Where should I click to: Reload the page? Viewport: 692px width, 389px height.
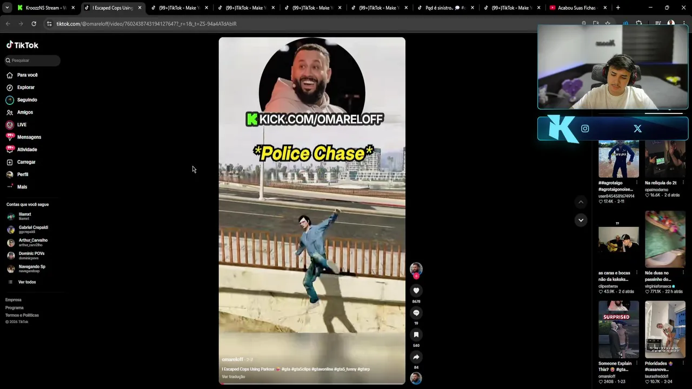click(34, 24)
